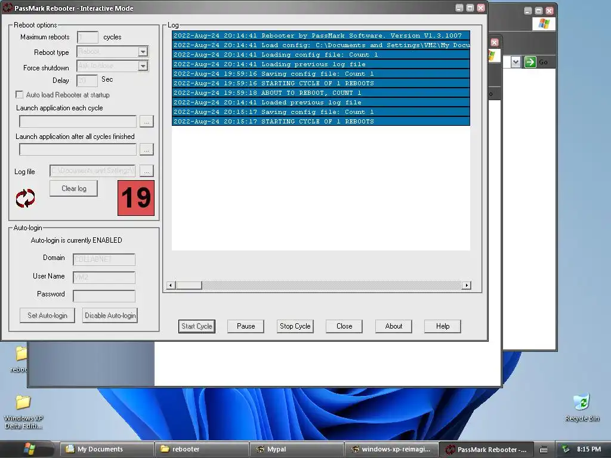The width and height of the screenshot is (611, 458).
Task: Click the red countdown box showing 19
Action: click(136, 198)
